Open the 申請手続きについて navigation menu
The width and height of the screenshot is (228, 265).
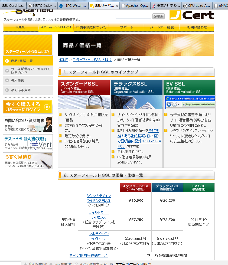coord(91,27)
